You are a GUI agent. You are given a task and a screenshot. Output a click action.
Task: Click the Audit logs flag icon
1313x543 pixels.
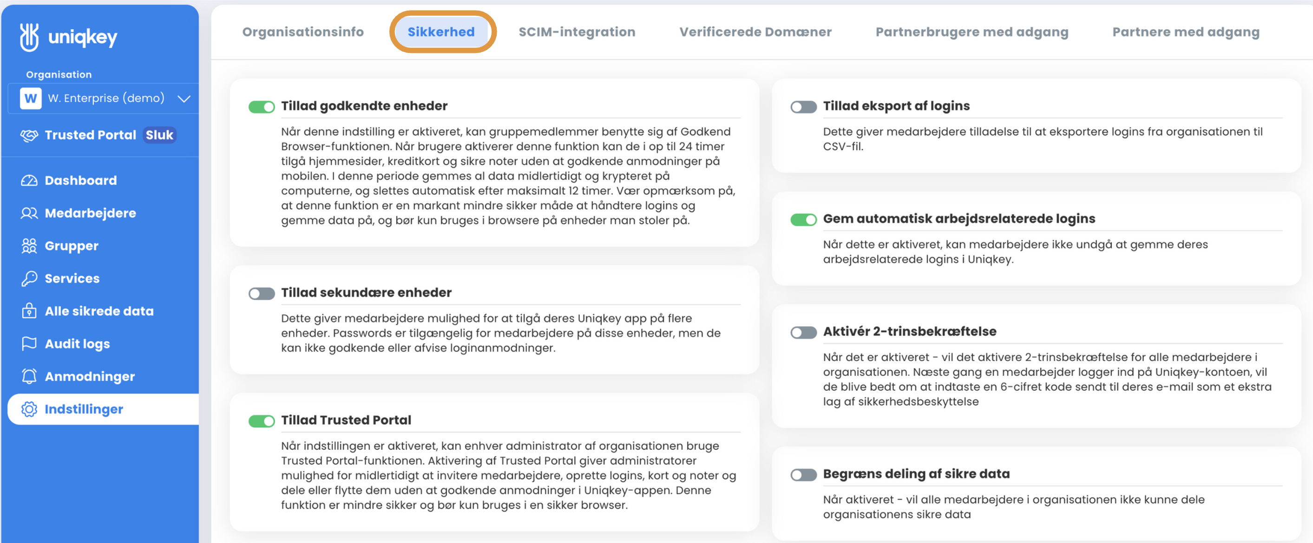(x=29, y=344)
